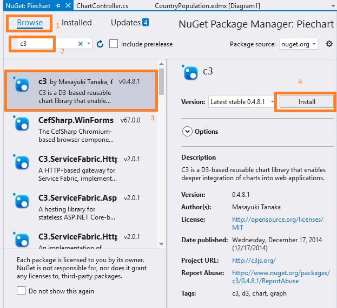Click the Updates count badge 4
This screenshot has height=308, width=337.
point(146,22)
